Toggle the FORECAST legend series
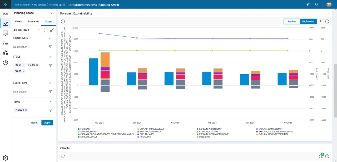The width and height of the screenshot is (337, 162). tap(84, 129)
